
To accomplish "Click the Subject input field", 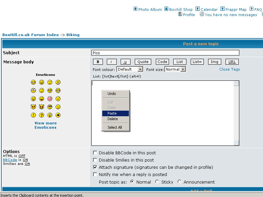I will click(x=165, y=53).
